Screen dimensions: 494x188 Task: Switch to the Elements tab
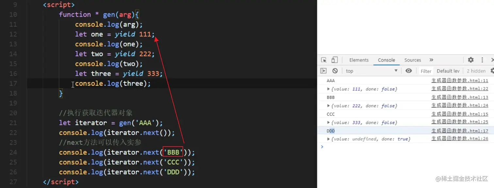pyautogui.click(x=359, y=60)
